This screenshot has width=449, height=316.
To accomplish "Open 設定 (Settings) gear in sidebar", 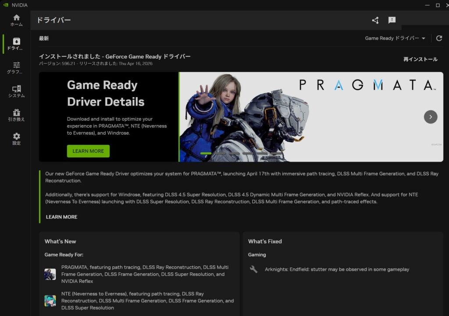I will click(x=16, y=139).
